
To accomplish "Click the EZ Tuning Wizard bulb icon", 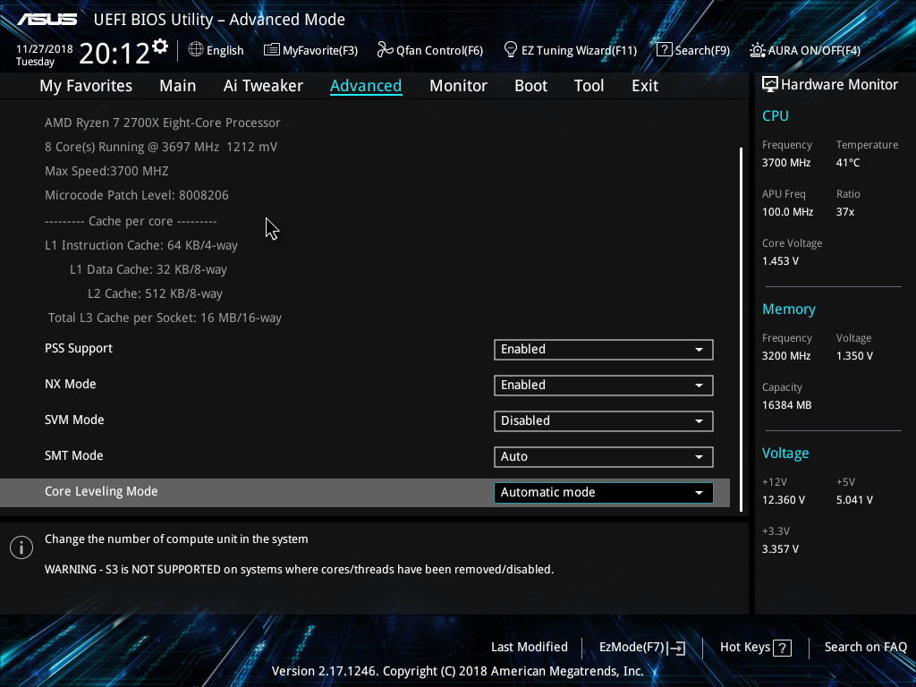I will coord(511,50).
